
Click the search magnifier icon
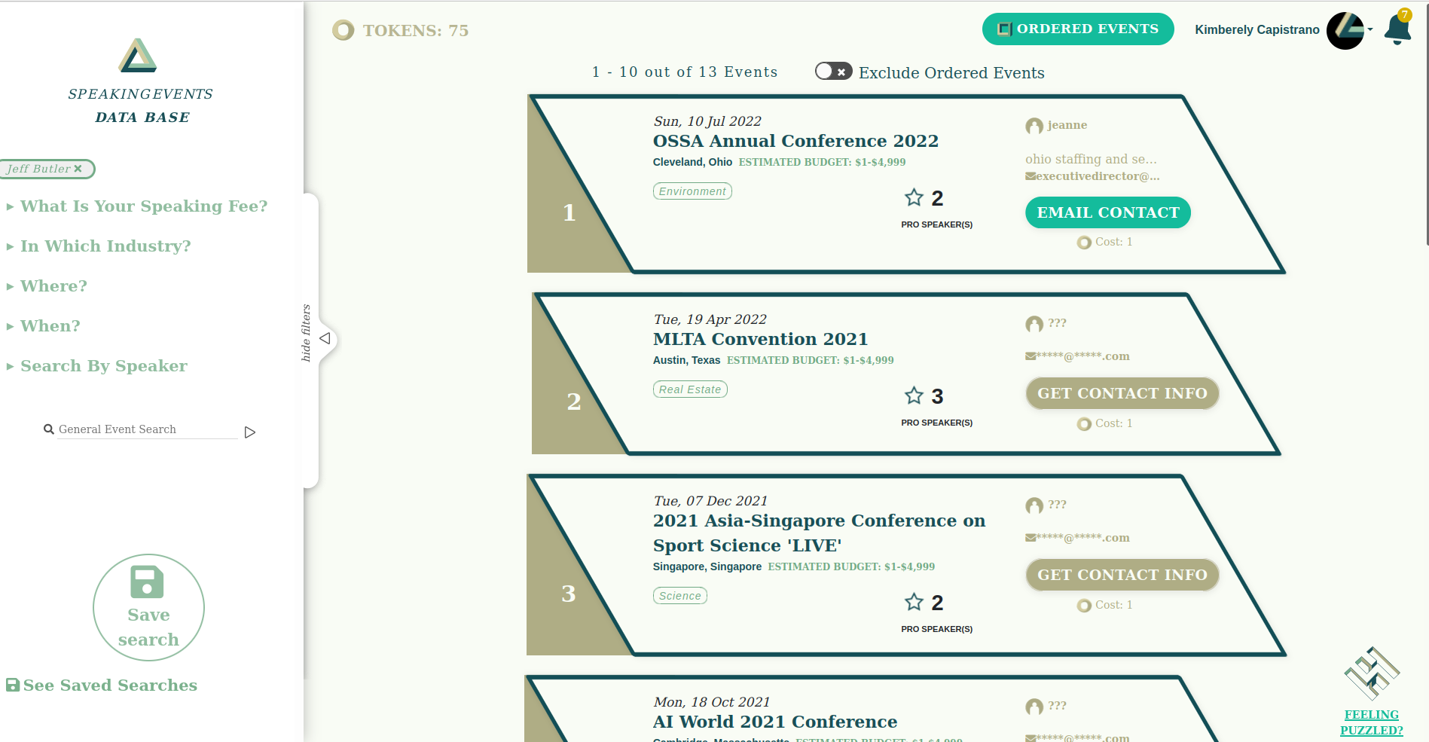49,429
